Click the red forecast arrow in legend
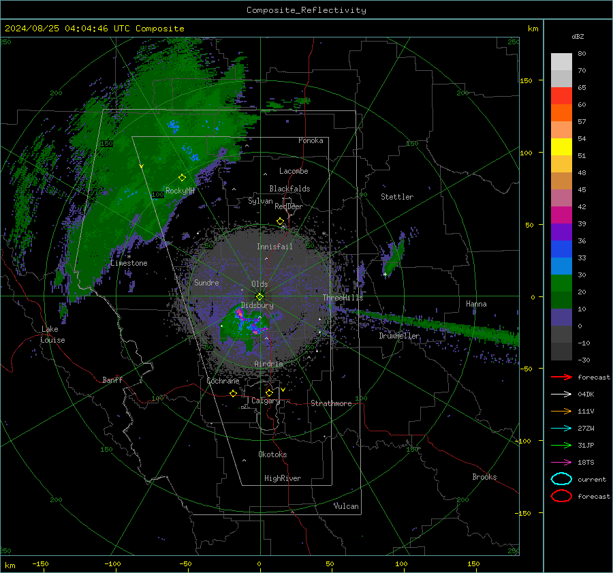The height and width of the screenshot is (573, 613). pos(561,377)
